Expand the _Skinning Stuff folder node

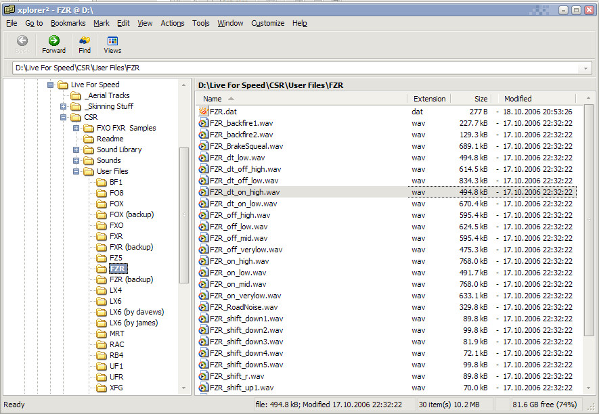(x=63, y=106)
